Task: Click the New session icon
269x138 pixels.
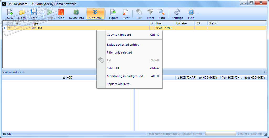Action: click(10, 12)
